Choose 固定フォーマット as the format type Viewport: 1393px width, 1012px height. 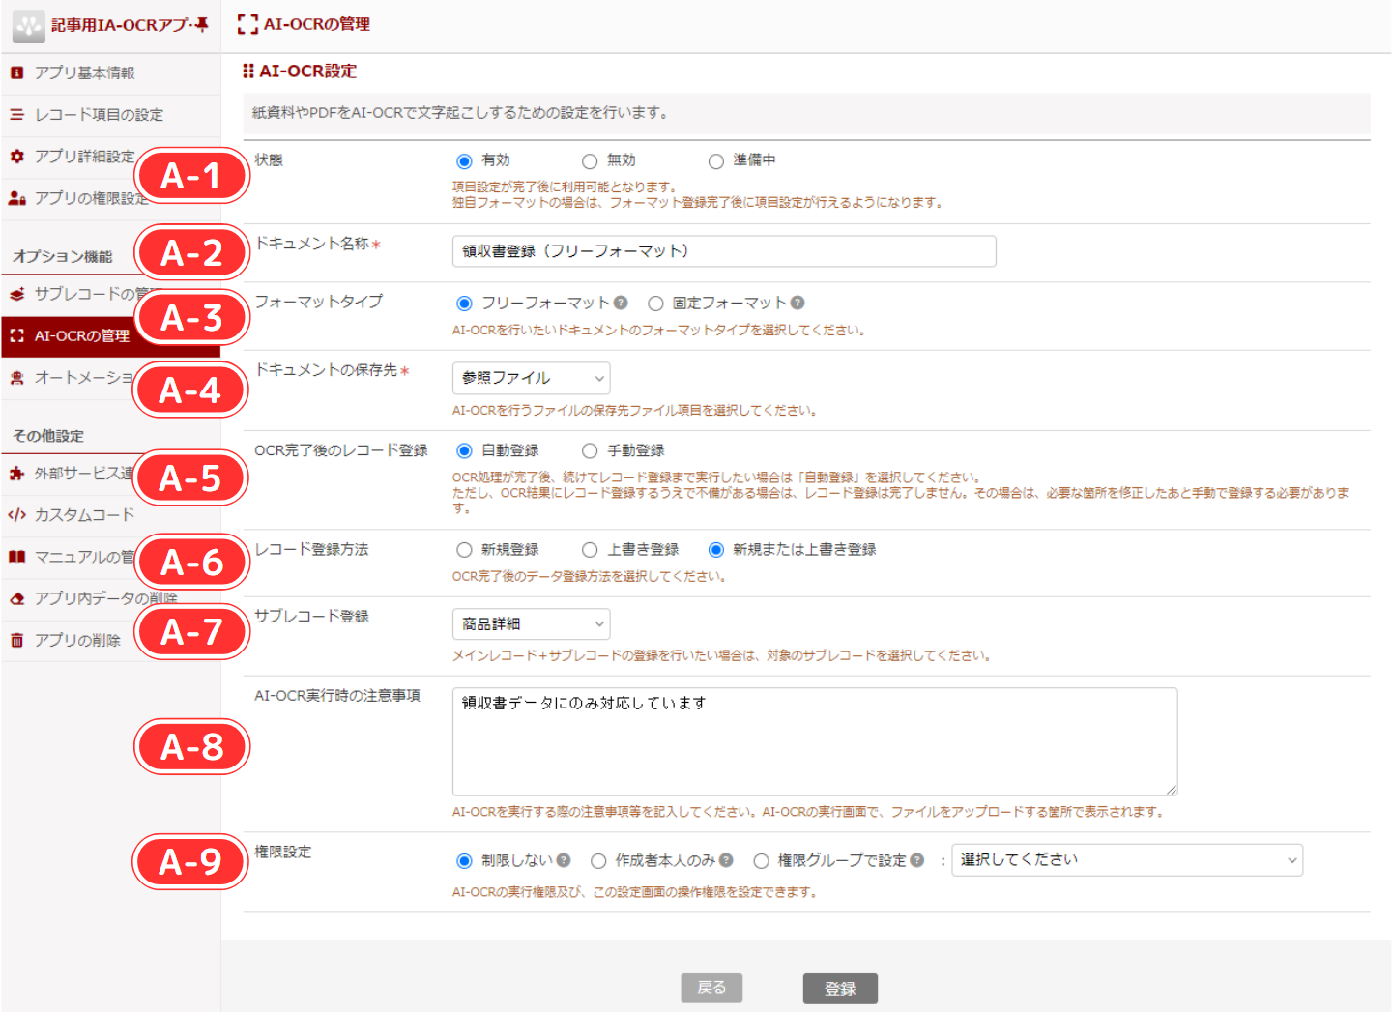(656, 303)
